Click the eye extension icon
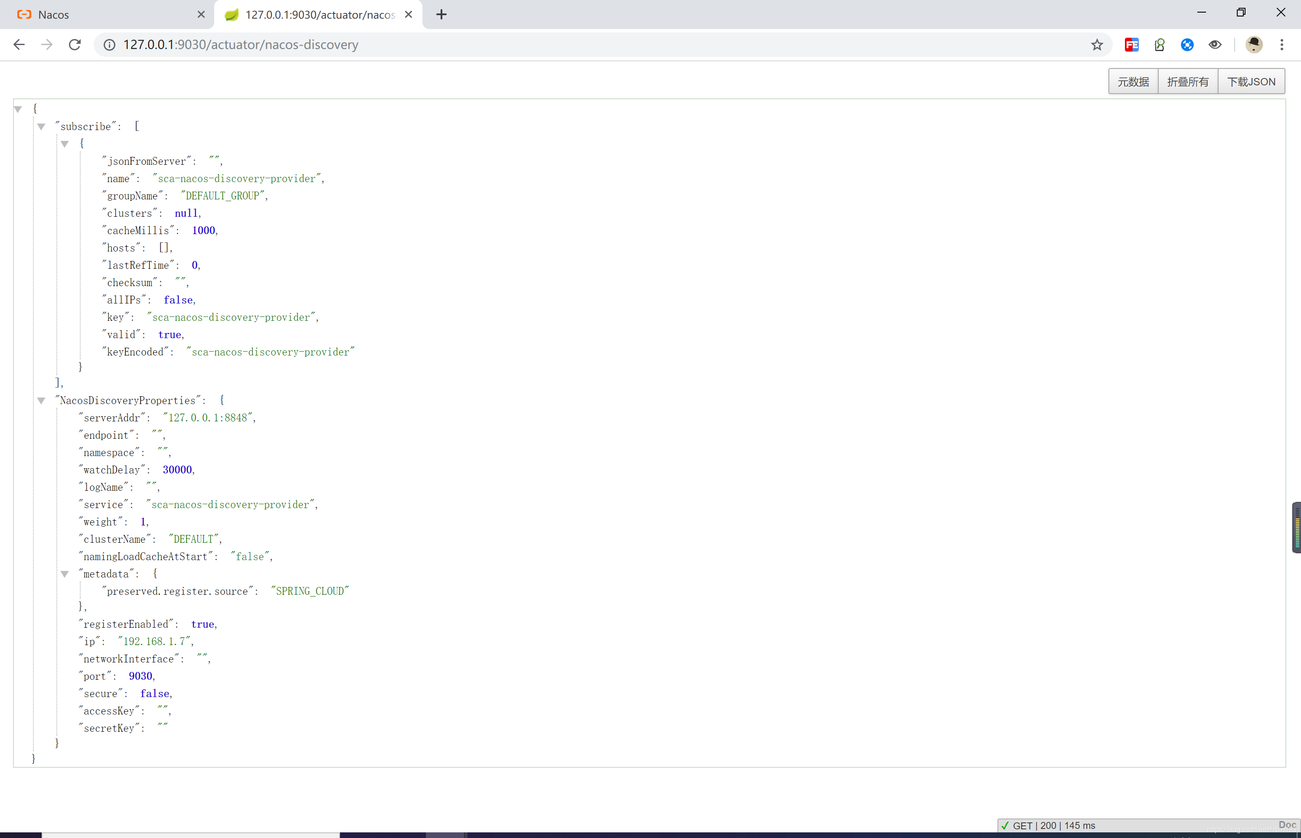Viewport: 1301px width, 838px height. click(x=1215, y=45)
